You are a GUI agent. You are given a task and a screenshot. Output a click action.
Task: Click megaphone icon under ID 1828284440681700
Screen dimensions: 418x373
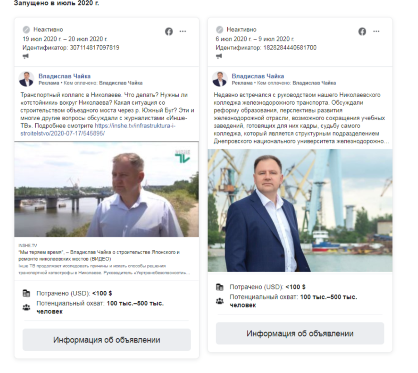coord(219,56)
